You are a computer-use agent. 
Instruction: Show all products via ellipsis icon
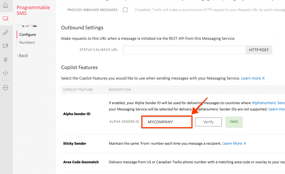[5, 88]
